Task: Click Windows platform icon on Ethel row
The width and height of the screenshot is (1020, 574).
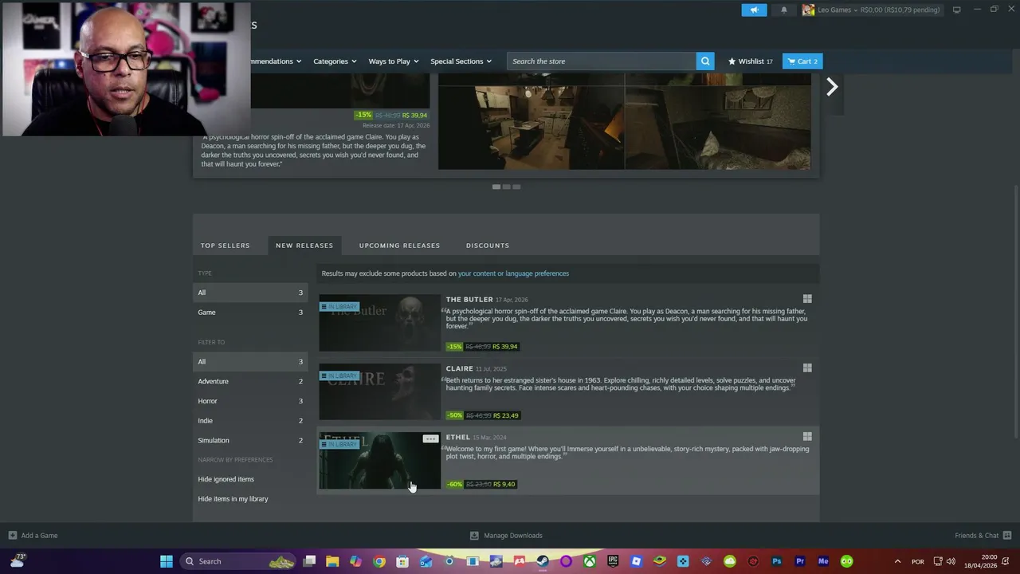Action: click(x=807, y=436)
